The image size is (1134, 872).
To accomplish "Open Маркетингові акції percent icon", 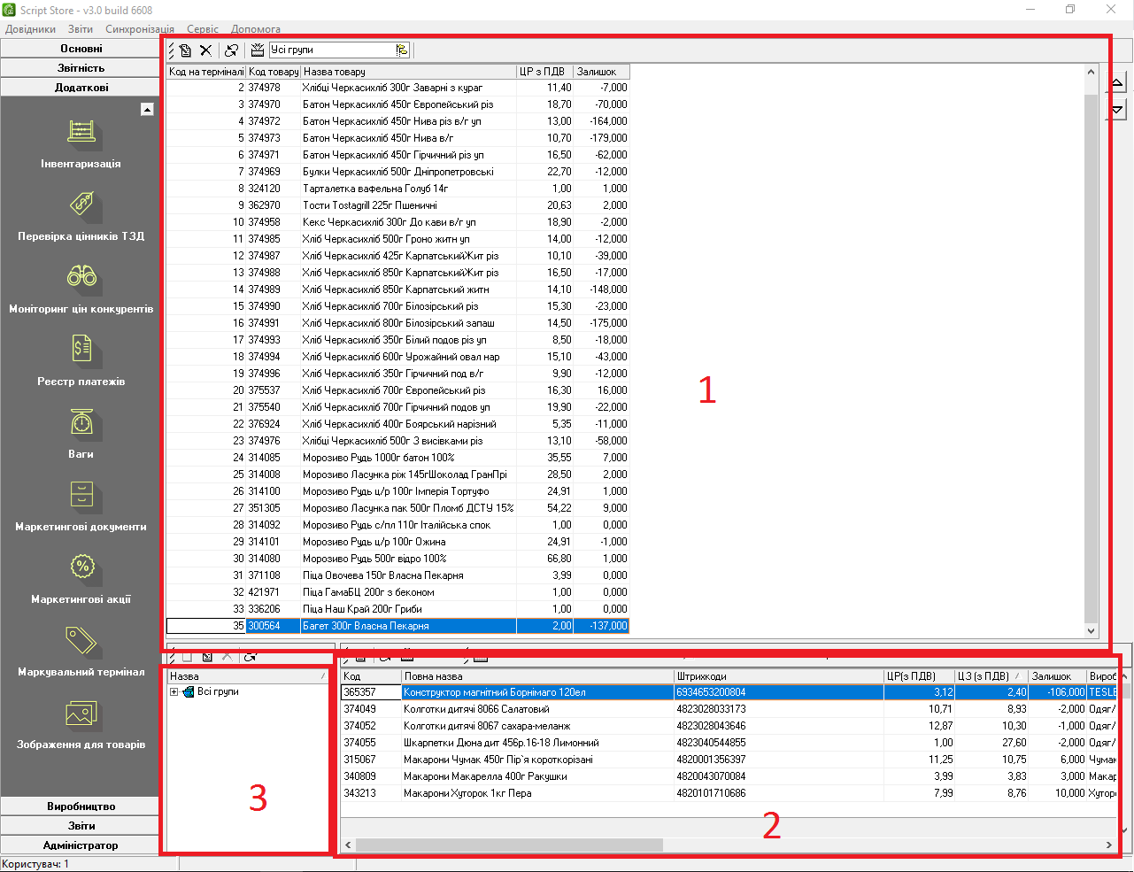I will pyautogui.click(x=81, y=568).
